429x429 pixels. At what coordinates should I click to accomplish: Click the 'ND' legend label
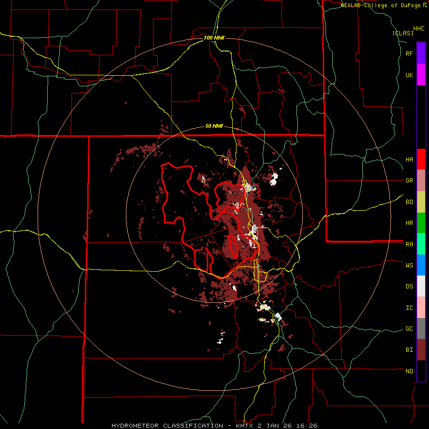point(409,371)
